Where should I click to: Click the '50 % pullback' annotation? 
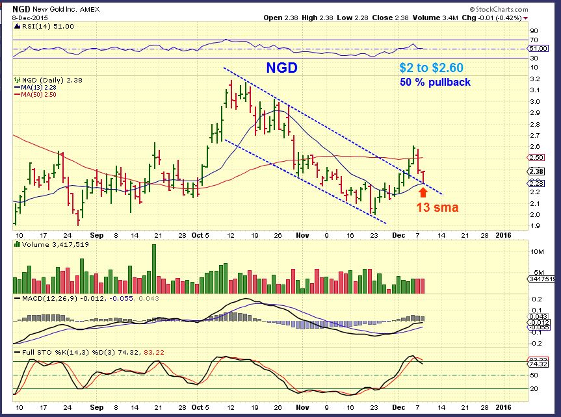(x=435, y=82)
